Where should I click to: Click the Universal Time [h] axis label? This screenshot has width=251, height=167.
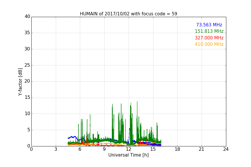(128, 155)
